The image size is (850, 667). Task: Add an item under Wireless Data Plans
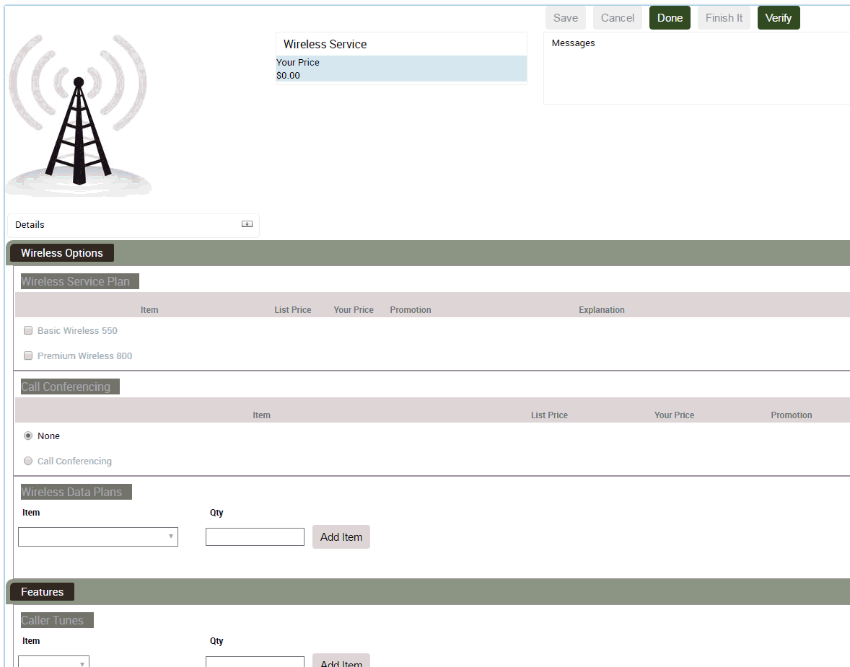(341, 536)
